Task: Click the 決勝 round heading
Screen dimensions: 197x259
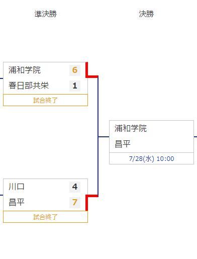Action: pos(146,14)
